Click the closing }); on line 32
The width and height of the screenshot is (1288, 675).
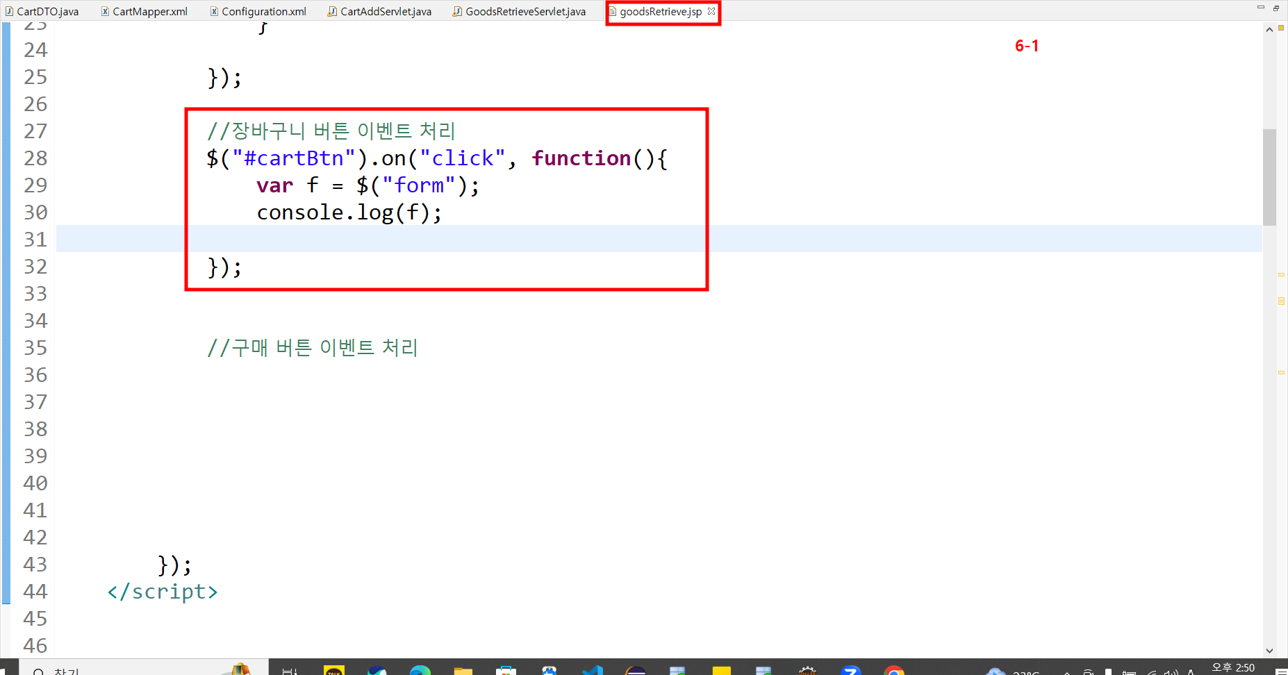coord(224,267)
